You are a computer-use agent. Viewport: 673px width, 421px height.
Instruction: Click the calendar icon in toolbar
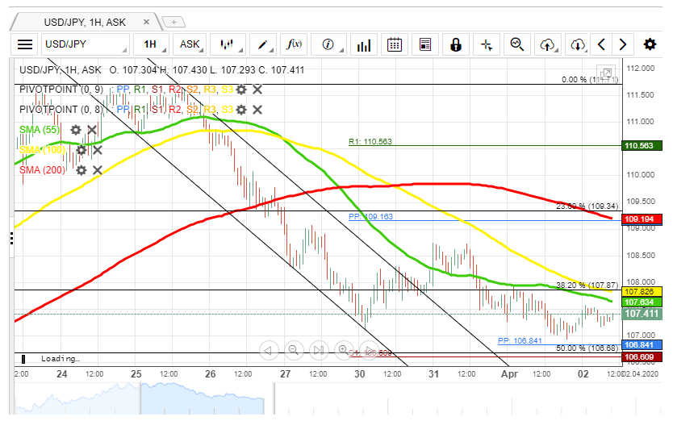tap(395, 44)
